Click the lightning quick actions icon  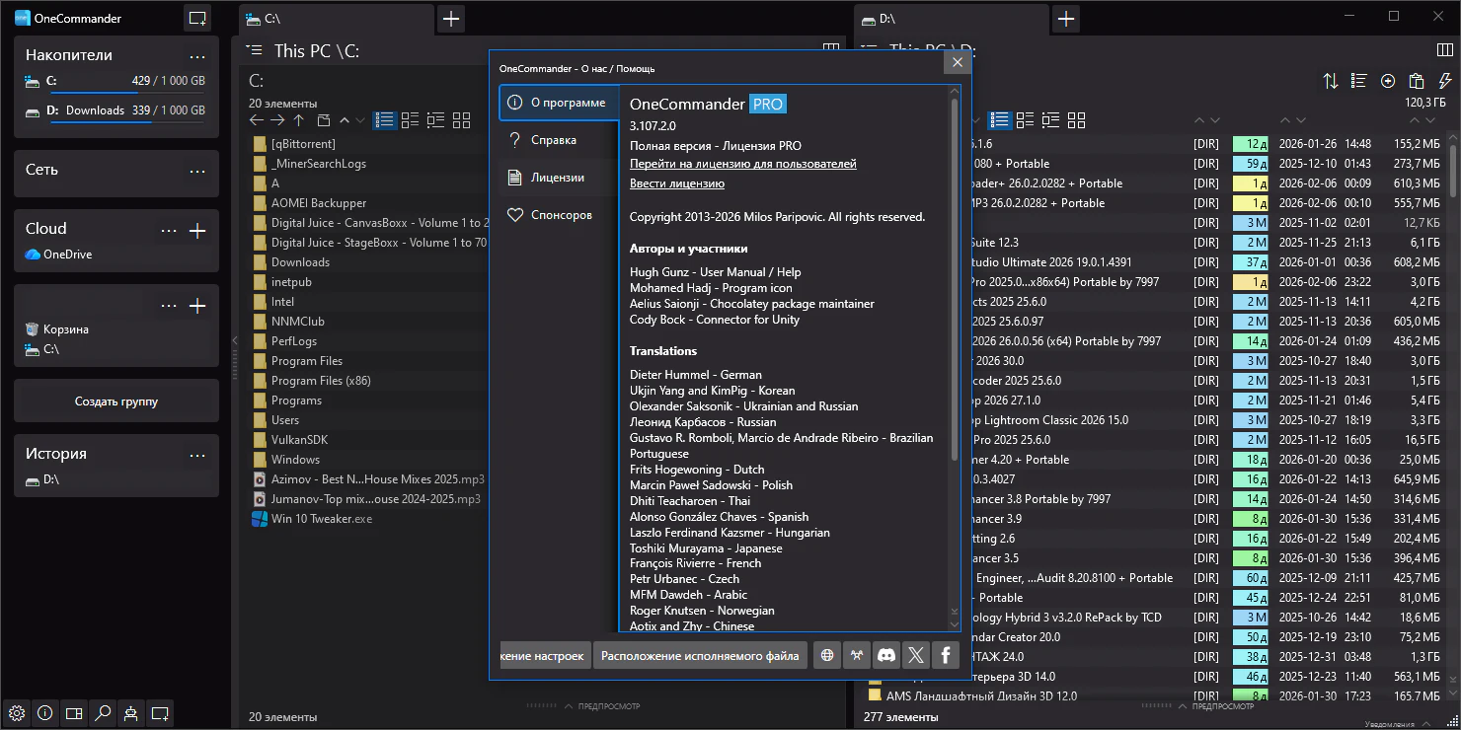(x=1445, y=81)
